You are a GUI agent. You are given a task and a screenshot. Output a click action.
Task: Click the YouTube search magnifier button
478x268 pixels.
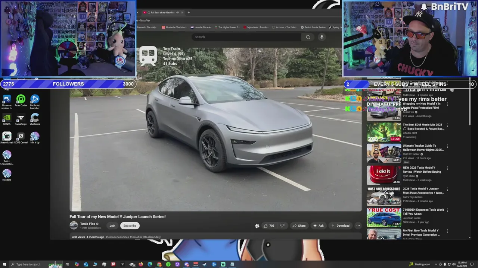click(308, 37)
